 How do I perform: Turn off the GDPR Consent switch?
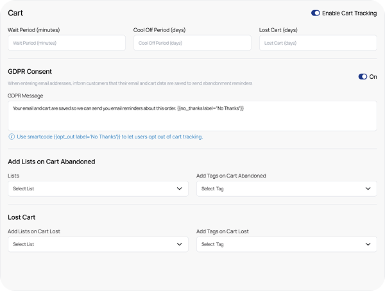tap(363, 77)
